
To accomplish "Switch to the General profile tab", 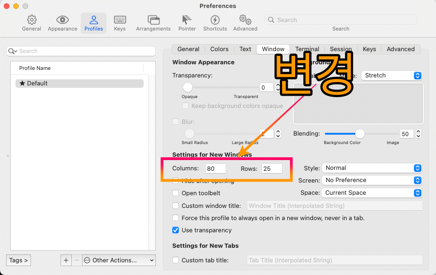I will pos(188,49).
